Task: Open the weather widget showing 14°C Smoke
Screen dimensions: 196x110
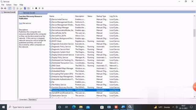Action: [x=162, y=107]
